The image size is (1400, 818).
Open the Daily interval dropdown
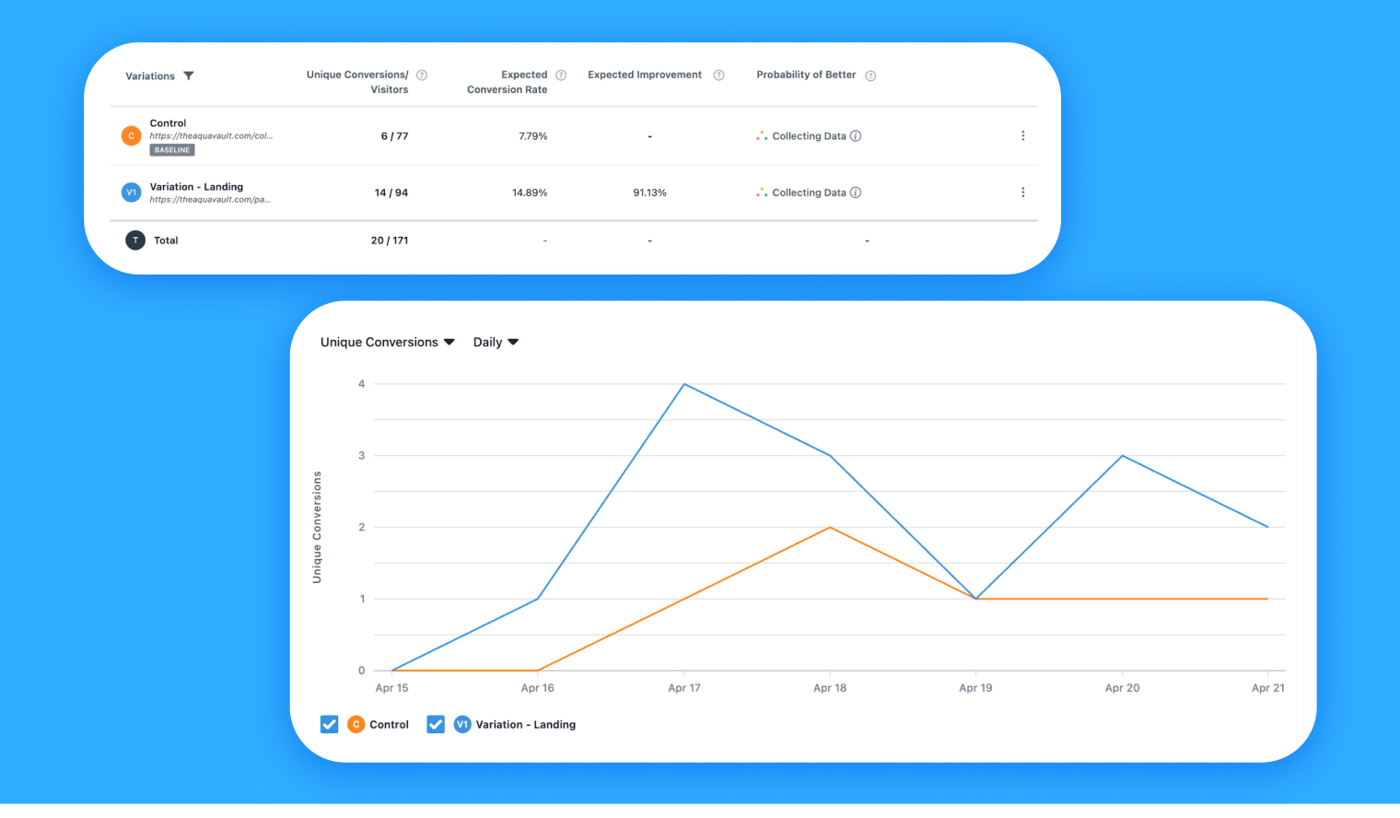pyautogui.click(x=496, y=342)
